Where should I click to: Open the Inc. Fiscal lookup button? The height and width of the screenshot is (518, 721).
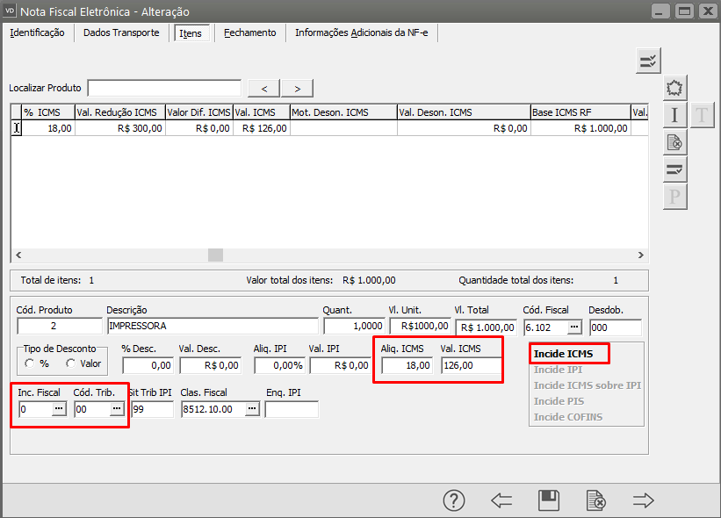coord(59,409)
